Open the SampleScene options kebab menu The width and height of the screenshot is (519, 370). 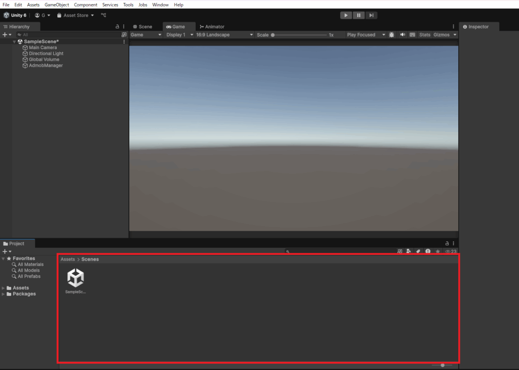coord(124,42)
